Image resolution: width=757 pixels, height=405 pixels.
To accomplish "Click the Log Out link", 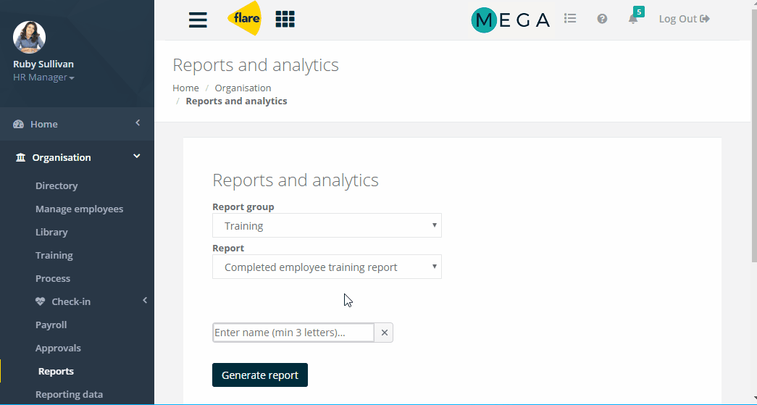I will point(684,19).
